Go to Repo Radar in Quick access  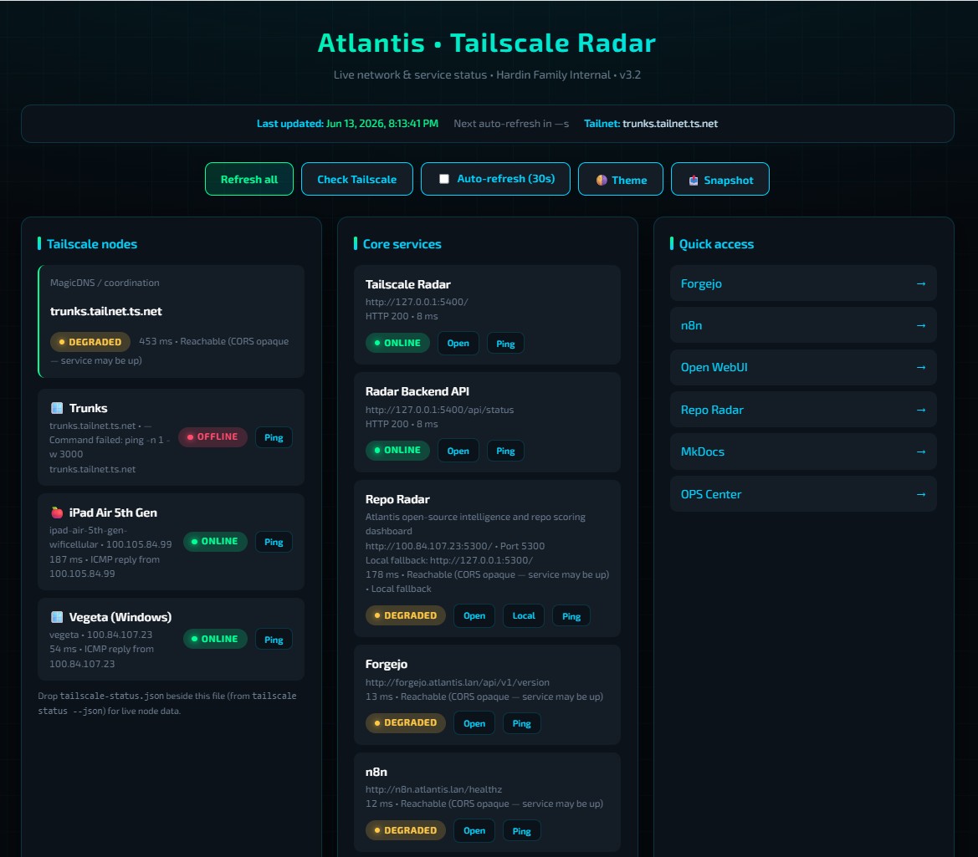tap(803, 410)
